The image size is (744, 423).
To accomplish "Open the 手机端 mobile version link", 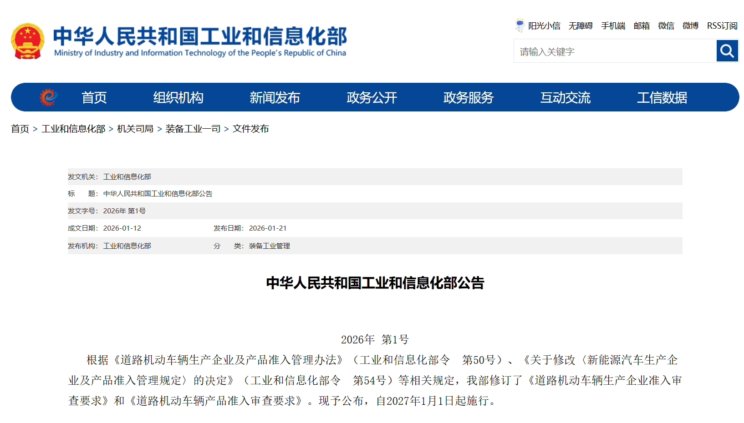I will (613, 26).
